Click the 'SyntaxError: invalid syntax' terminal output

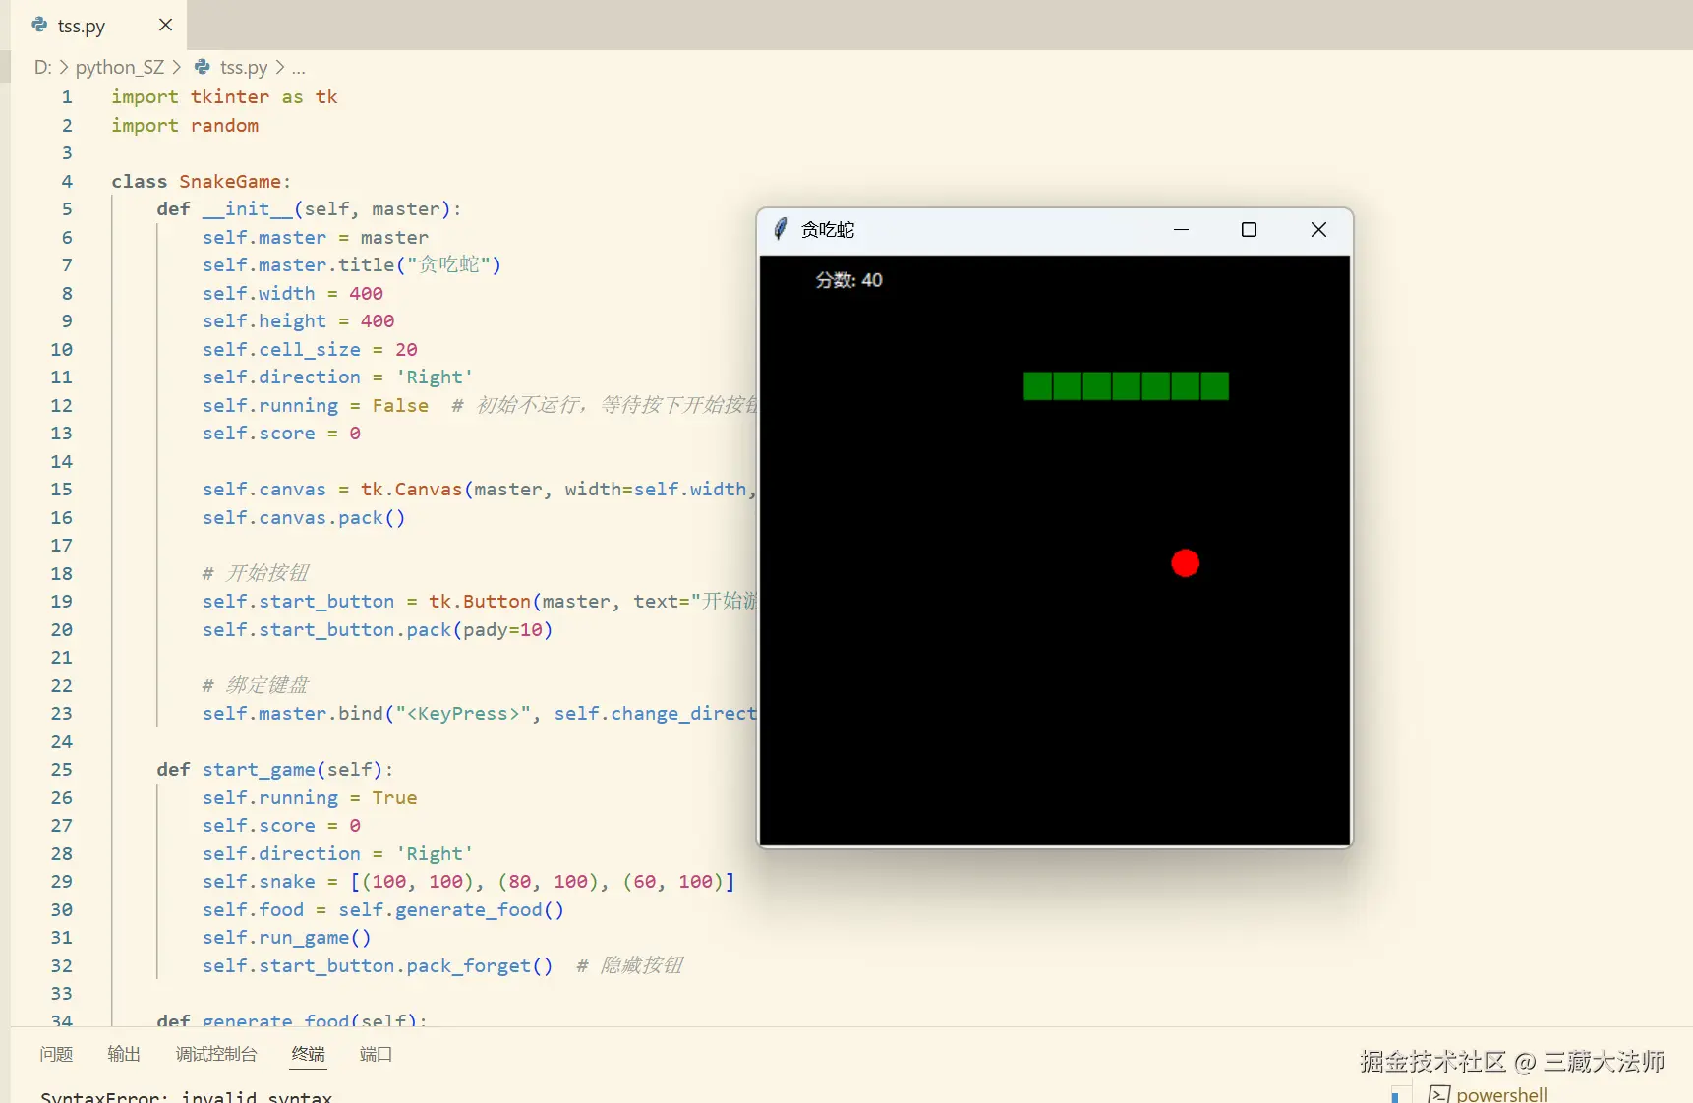coord(187,1096)
